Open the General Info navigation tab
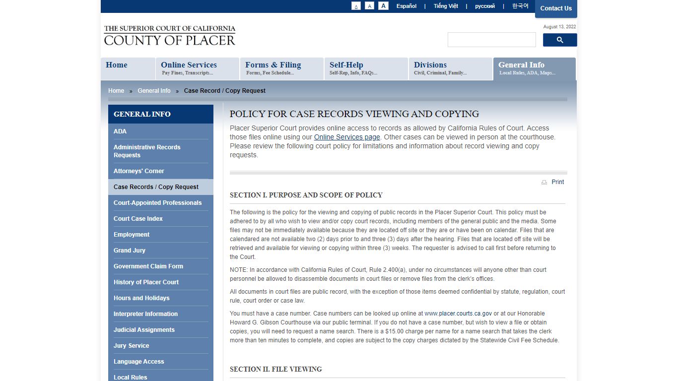This screenshot has width=678, height=381. [535, 69]
